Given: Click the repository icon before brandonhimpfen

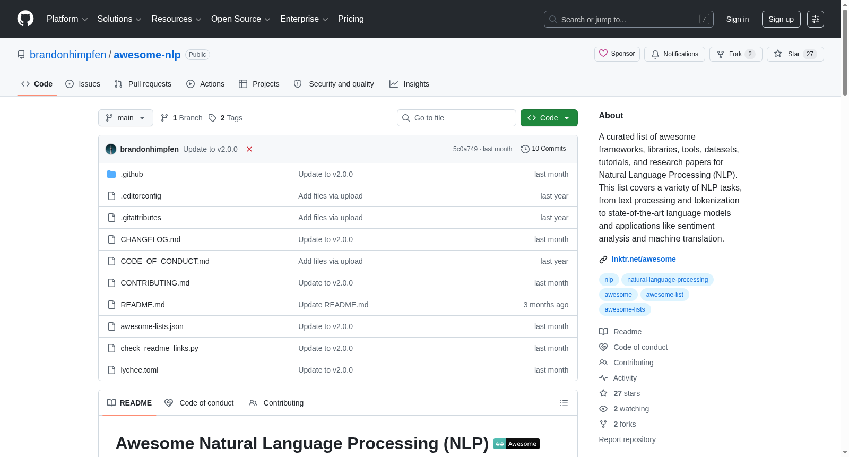Looking at the screenshot, I should tap(21, 55).
